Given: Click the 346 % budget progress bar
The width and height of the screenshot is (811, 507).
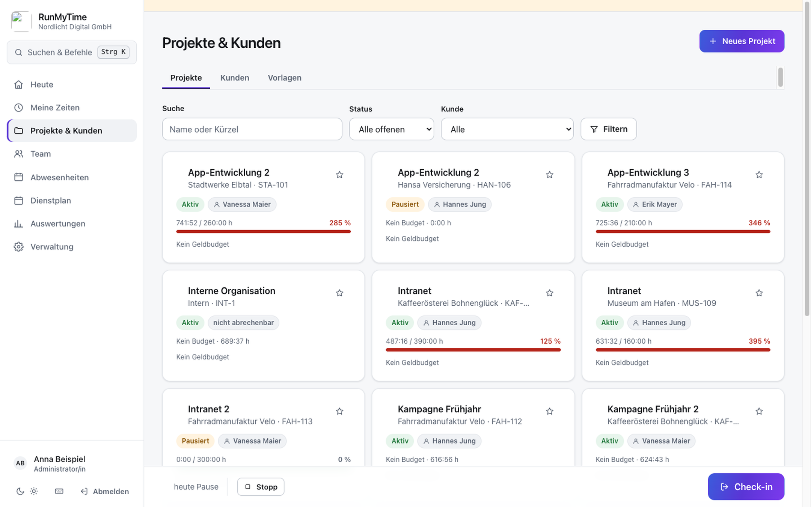Looking at the screenshot, I should point(683,232).
